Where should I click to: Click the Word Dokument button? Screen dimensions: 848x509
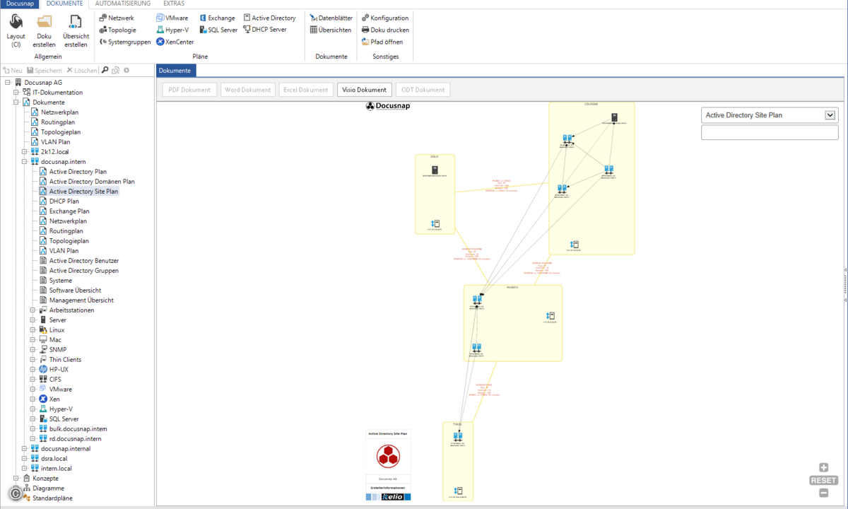(247, 90)
